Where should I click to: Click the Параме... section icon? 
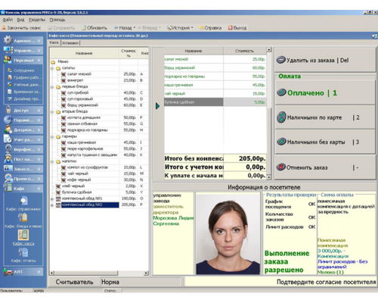click(x=8, y=120)
